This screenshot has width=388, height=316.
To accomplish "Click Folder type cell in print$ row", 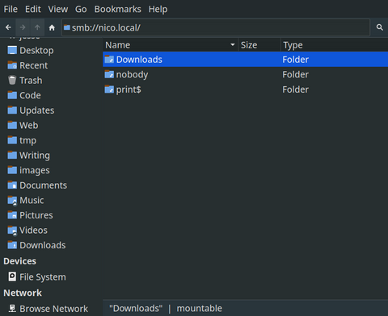I will tap(295, 89).
